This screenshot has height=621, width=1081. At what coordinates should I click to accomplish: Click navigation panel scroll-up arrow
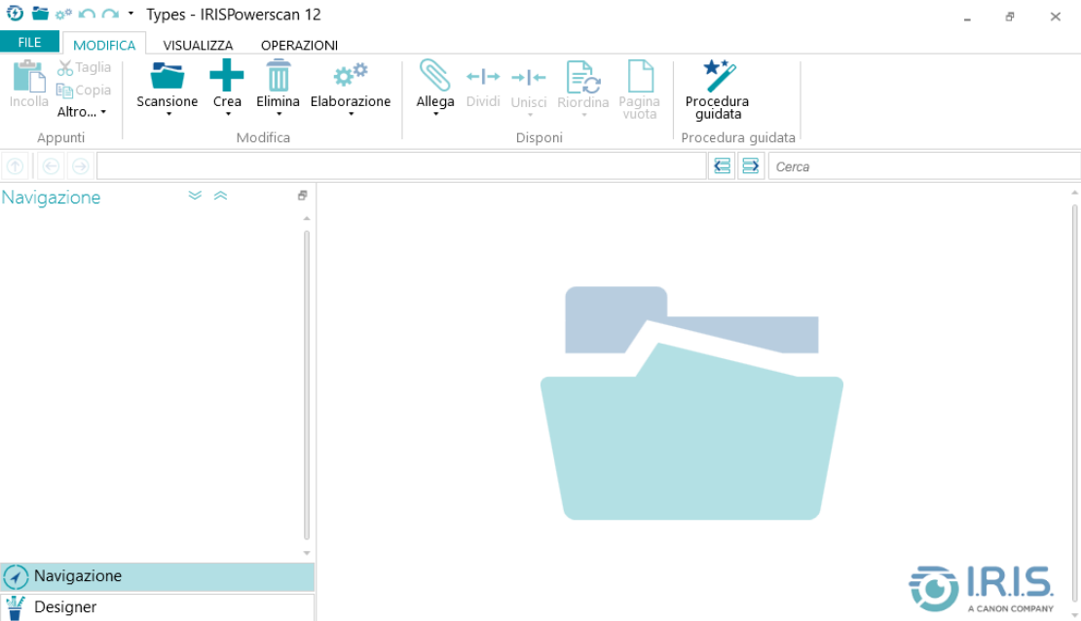coord(307,218)
